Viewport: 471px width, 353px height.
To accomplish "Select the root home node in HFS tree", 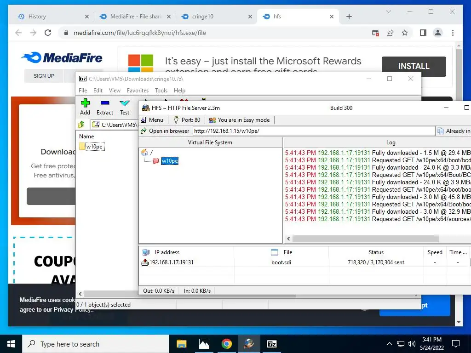I will (144, 153).
